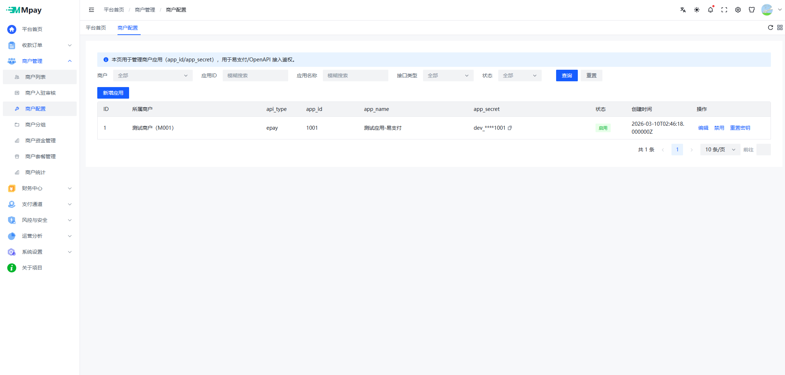Viewport: 785px width, 375px height.
Task: Click the 应用ID search input field
Action: pos(255,76)
